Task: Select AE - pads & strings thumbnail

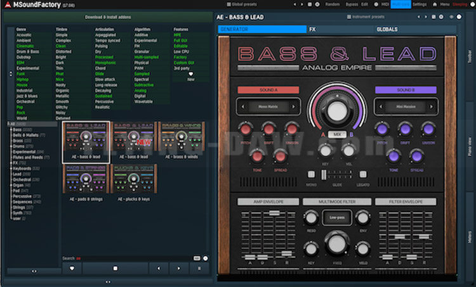Action: tap(86, 182)
